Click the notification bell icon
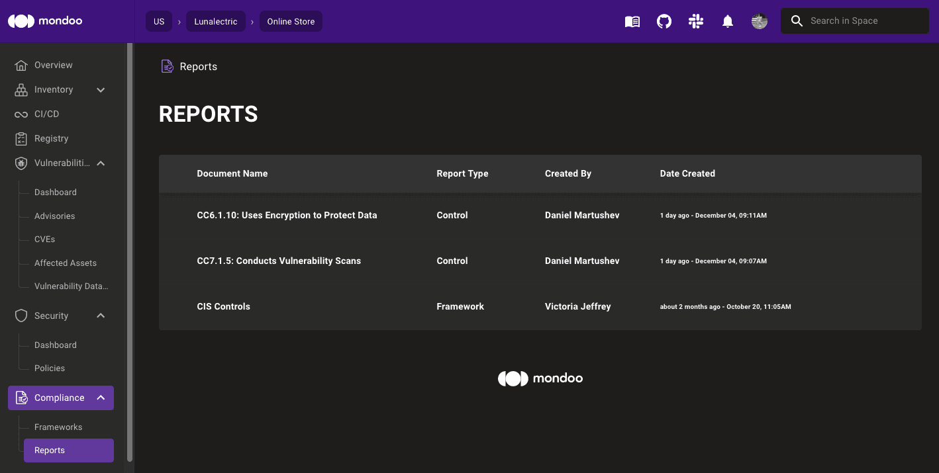This screenshot has width=939, height=473. 727,21
